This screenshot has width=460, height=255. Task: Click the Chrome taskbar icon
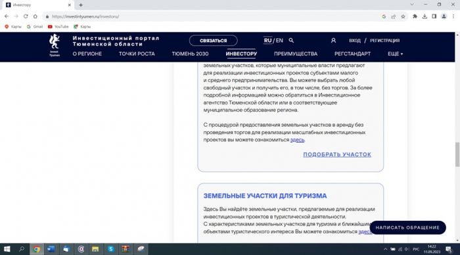pyautogui.click(x=36, y=249)
